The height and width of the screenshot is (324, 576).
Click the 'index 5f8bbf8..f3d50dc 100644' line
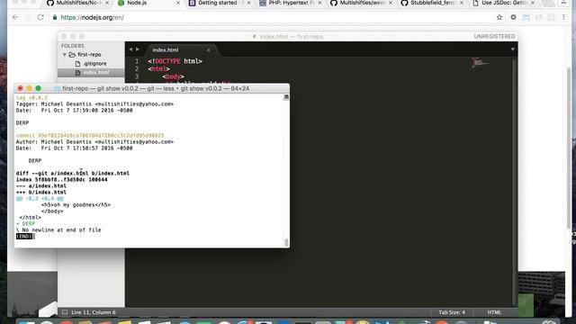62,180
